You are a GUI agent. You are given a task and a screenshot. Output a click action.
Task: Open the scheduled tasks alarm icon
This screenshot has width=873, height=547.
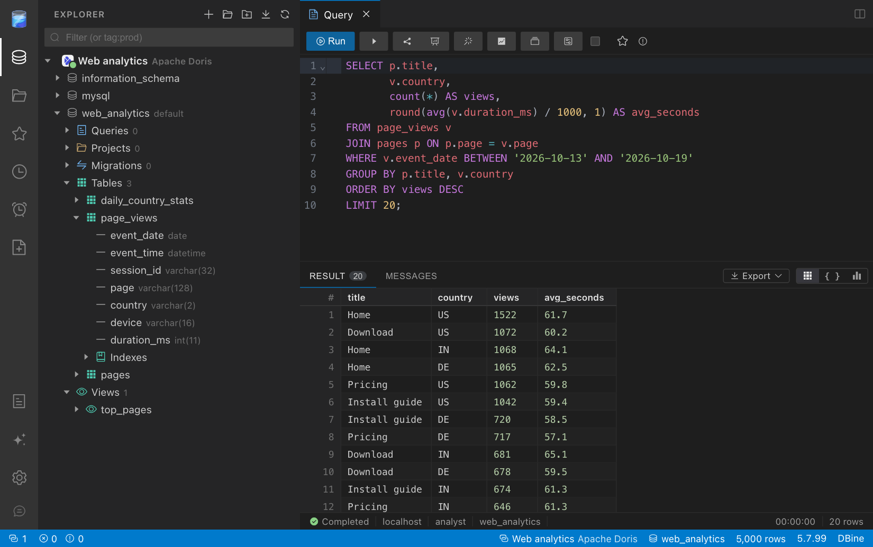coord(19,210)
